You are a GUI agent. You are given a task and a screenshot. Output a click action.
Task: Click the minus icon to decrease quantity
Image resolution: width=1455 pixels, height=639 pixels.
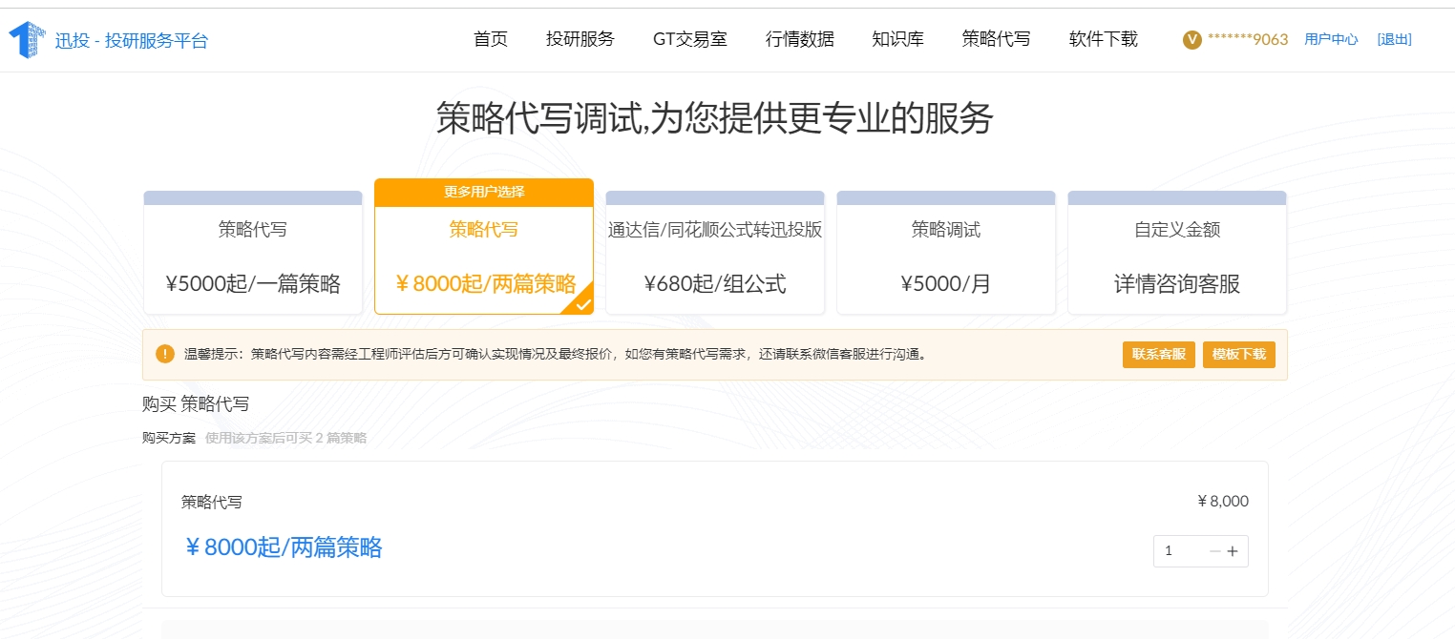point(1214,551)
